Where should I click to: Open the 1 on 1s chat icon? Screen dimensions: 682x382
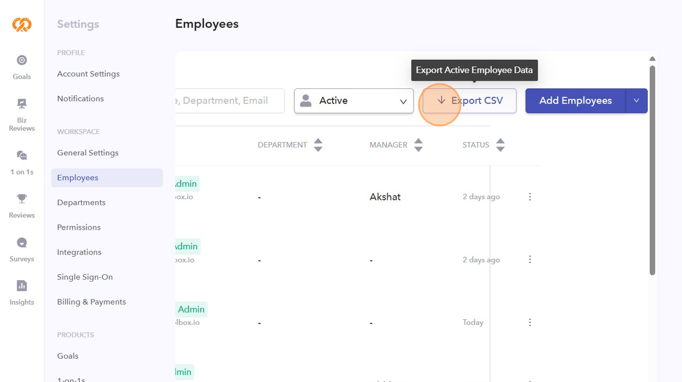pos(22,155)
